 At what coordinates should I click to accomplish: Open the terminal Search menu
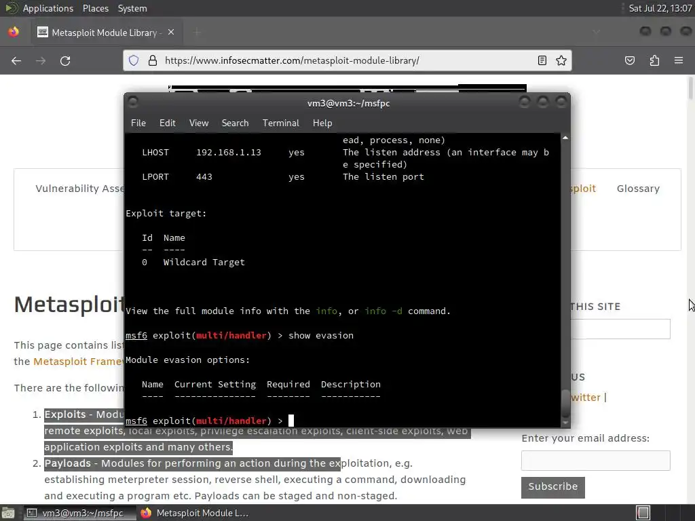tap(235, 123)
